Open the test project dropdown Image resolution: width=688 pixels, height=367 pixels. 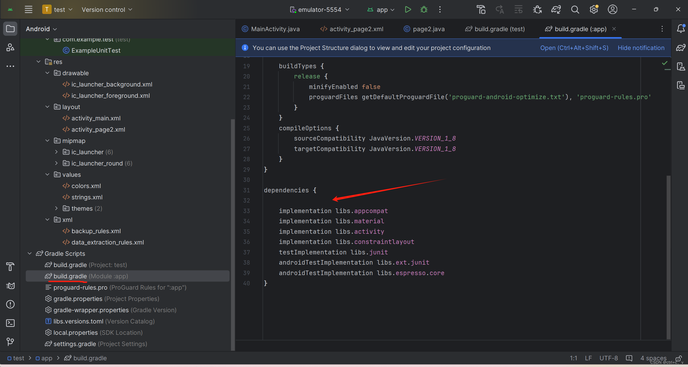pos(58,9)
